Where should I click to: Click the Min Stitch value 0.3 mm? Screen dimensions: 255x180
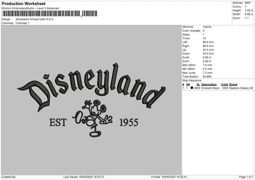[207, 69]
